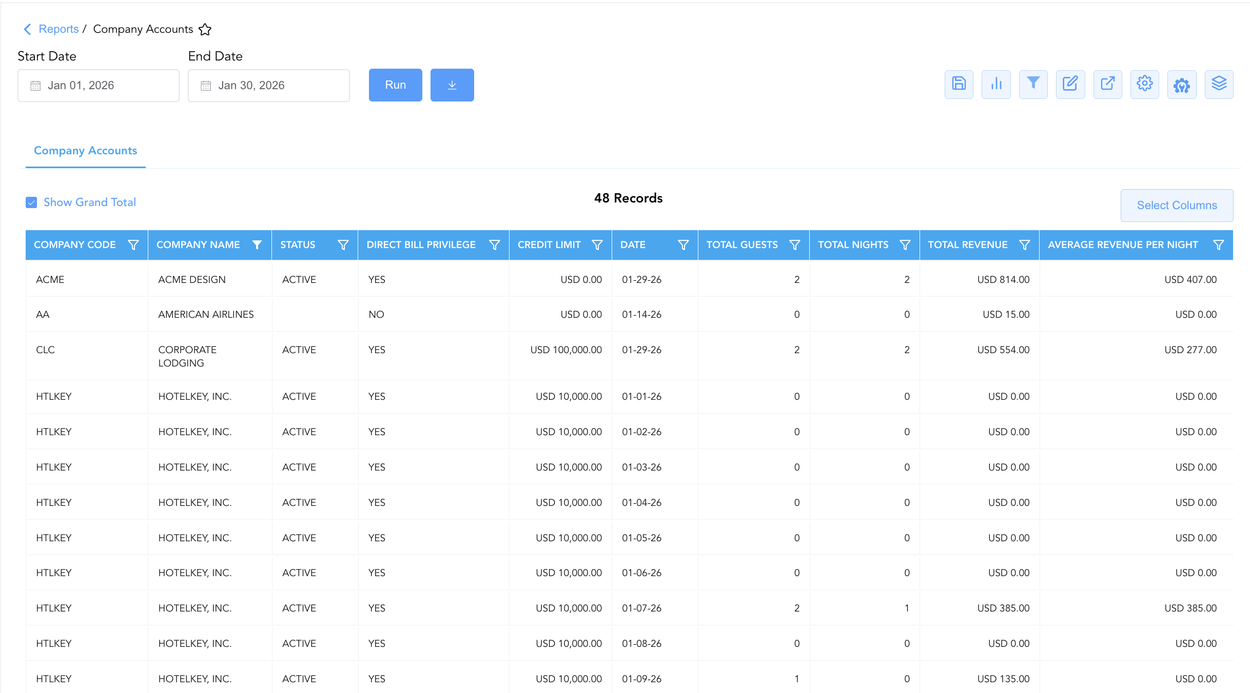Click the layers stack toolbar icon
Screen dimensions: 1250x693
(x=1219, y=85)
